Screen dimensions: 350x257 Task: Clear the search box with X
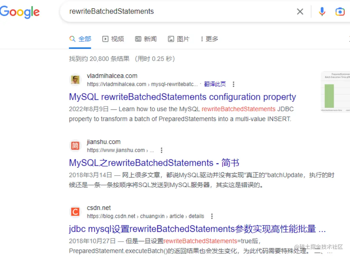tap(300, 11)
